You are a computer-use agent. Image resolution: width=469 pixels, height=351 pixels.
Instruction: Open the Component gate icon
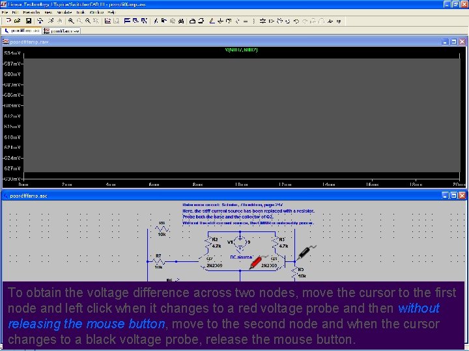pos(271,21)
